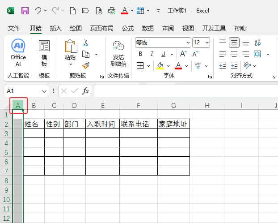This screenshot has width=278, height=223.
Task: Switch to the 插入 tab
Action: click(56, 28)
